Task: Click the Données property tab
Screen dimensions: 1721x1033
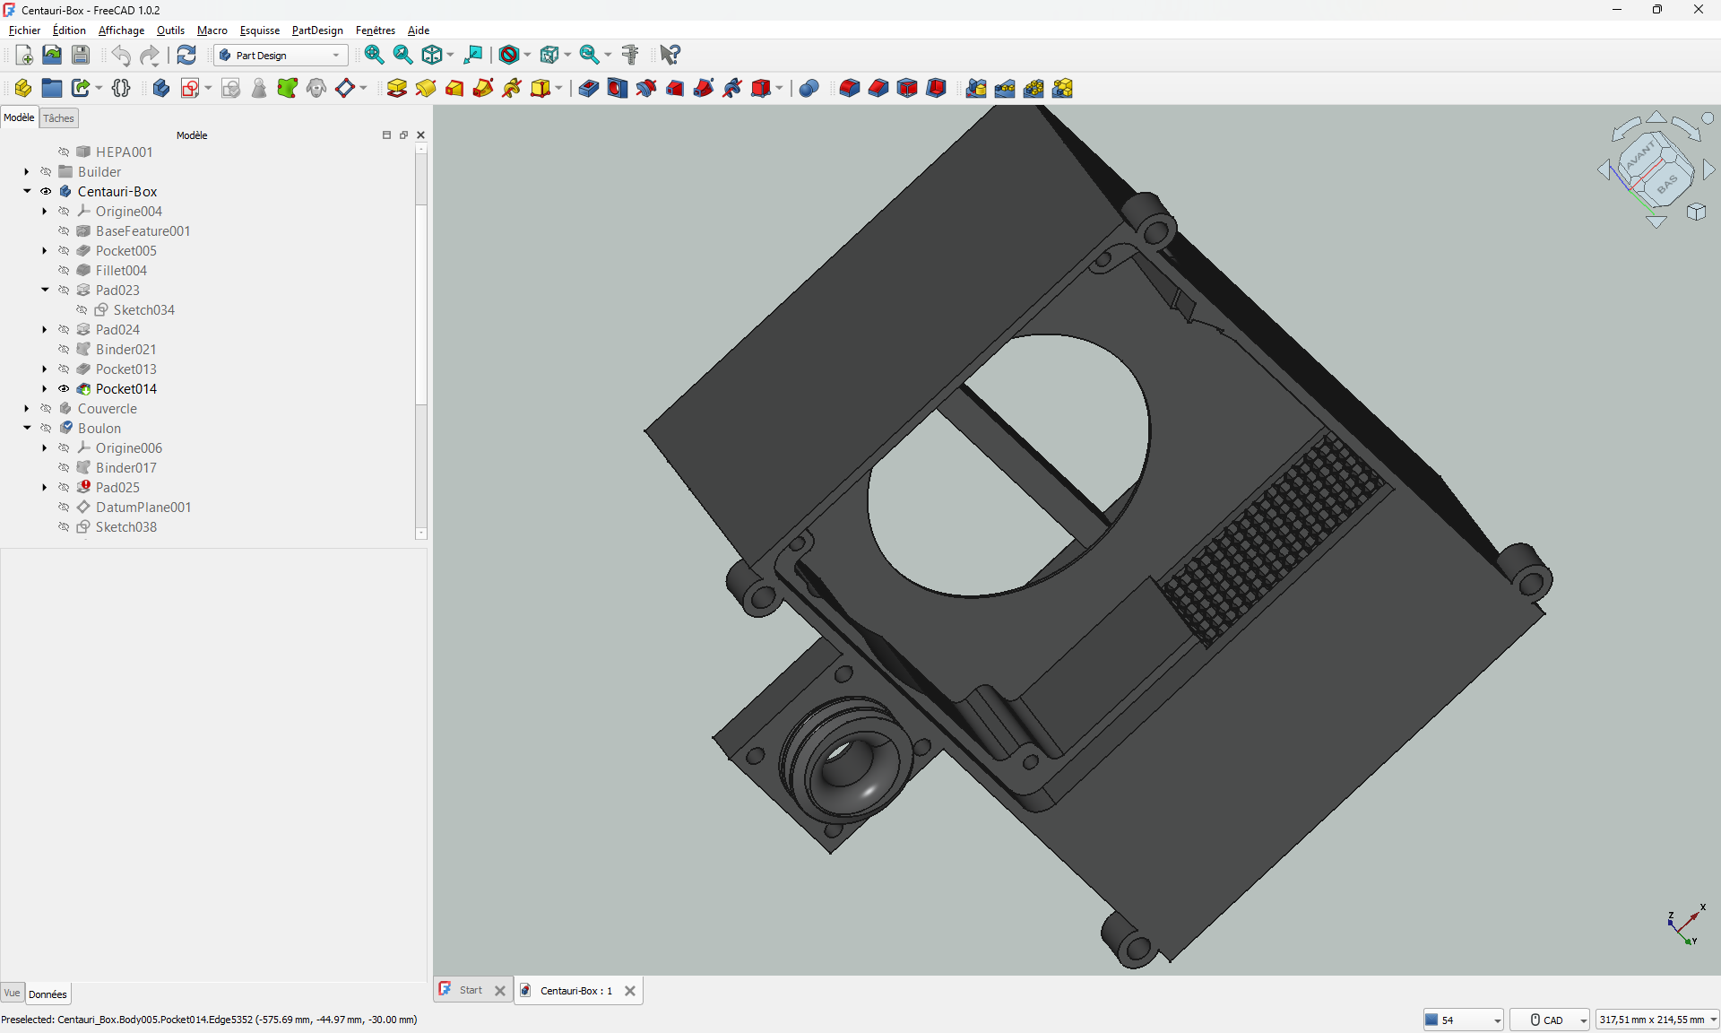Action: pos(48,994)
